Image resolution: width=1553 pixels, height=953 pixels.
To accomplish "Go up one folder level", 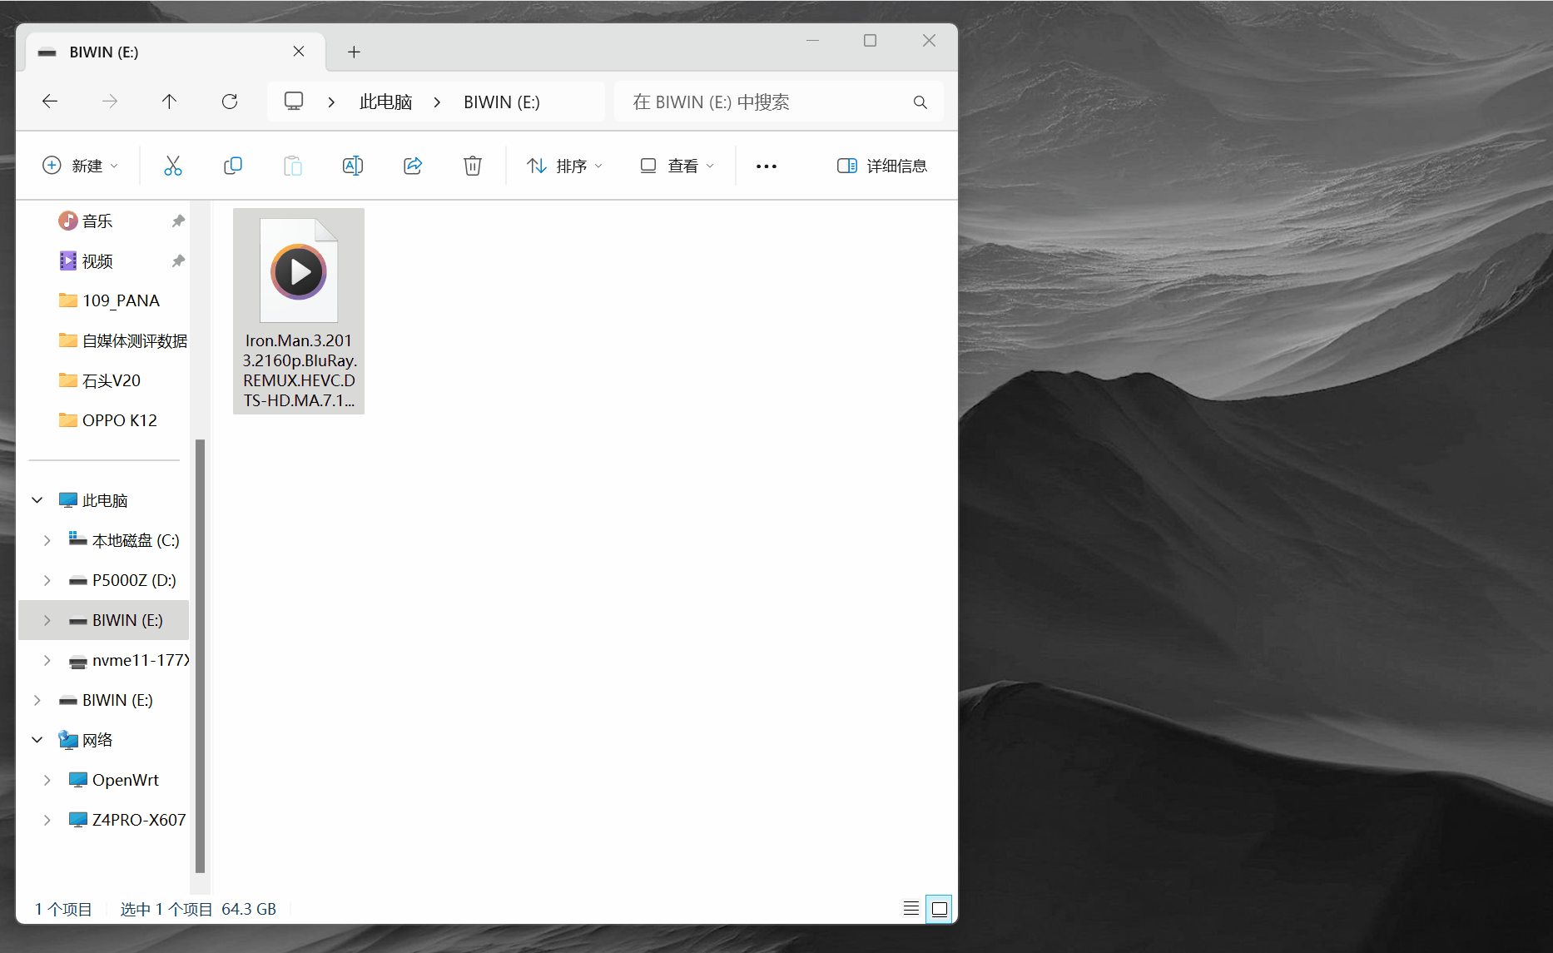I will point(169,102).
